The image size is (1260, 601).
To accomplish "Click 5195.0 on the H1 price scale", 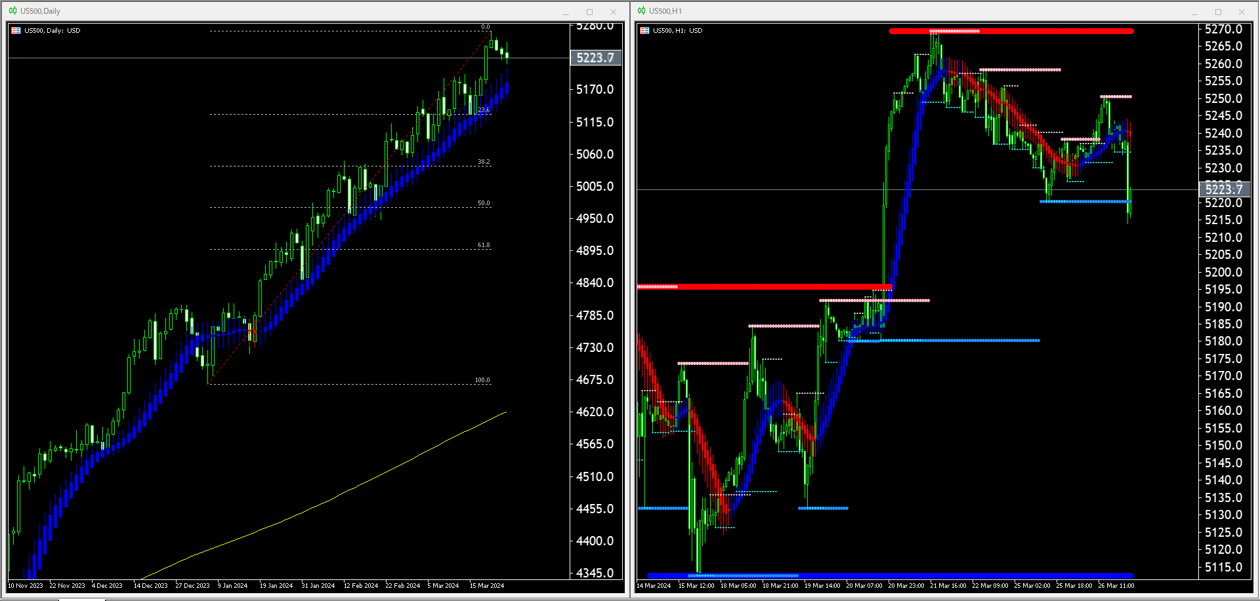I will (x=1224, y=289).
